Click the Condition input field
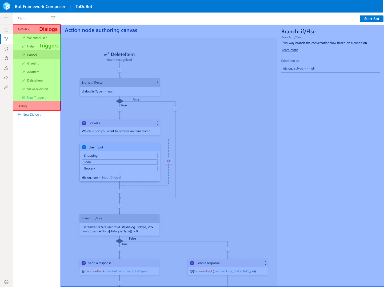 tap(331, 68)
